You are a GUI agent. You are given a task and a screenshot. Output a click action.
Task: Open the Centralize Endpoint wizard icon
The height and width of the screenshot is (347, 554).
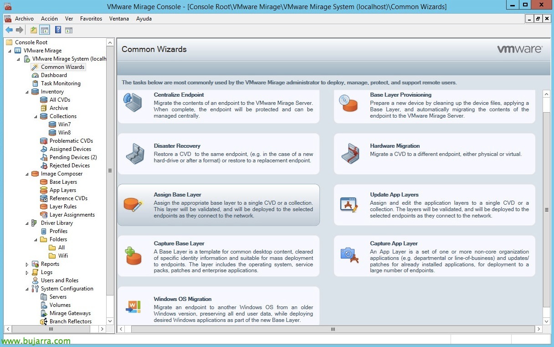coord(133,103)
